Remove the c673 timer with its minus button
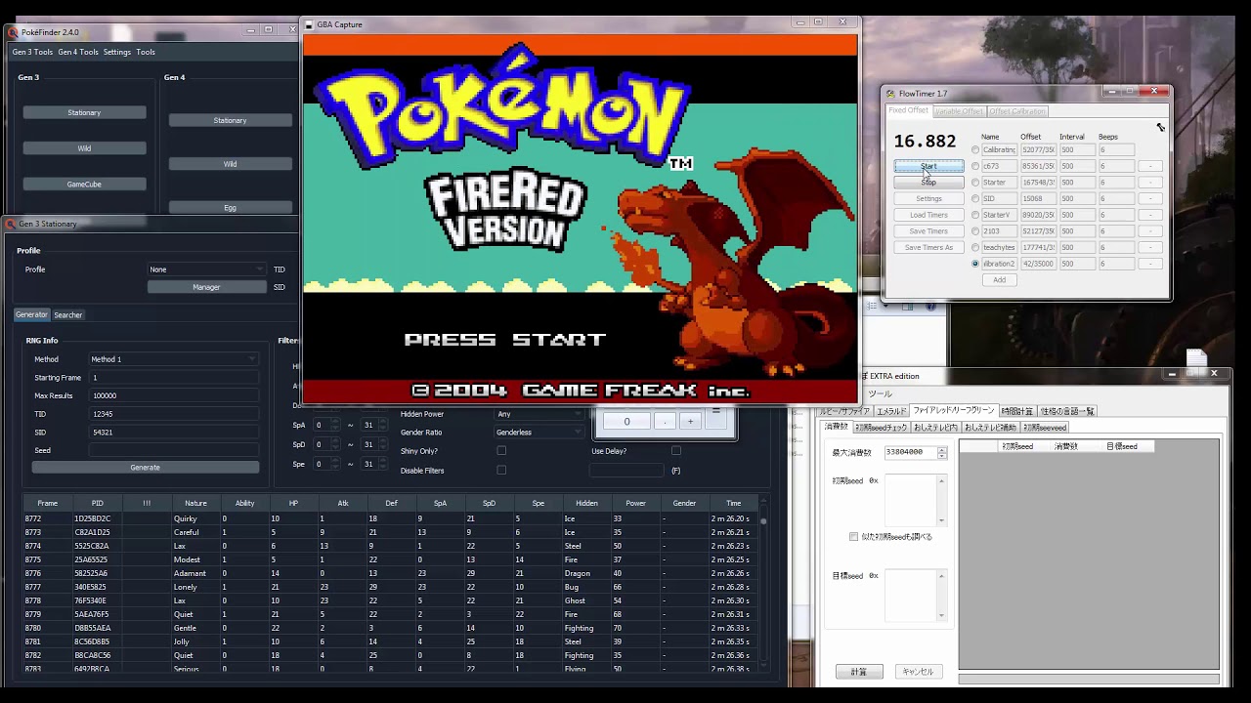The width and height of the screenshot is (1251, 703). pyautogui.click(x=1150, y=166)
